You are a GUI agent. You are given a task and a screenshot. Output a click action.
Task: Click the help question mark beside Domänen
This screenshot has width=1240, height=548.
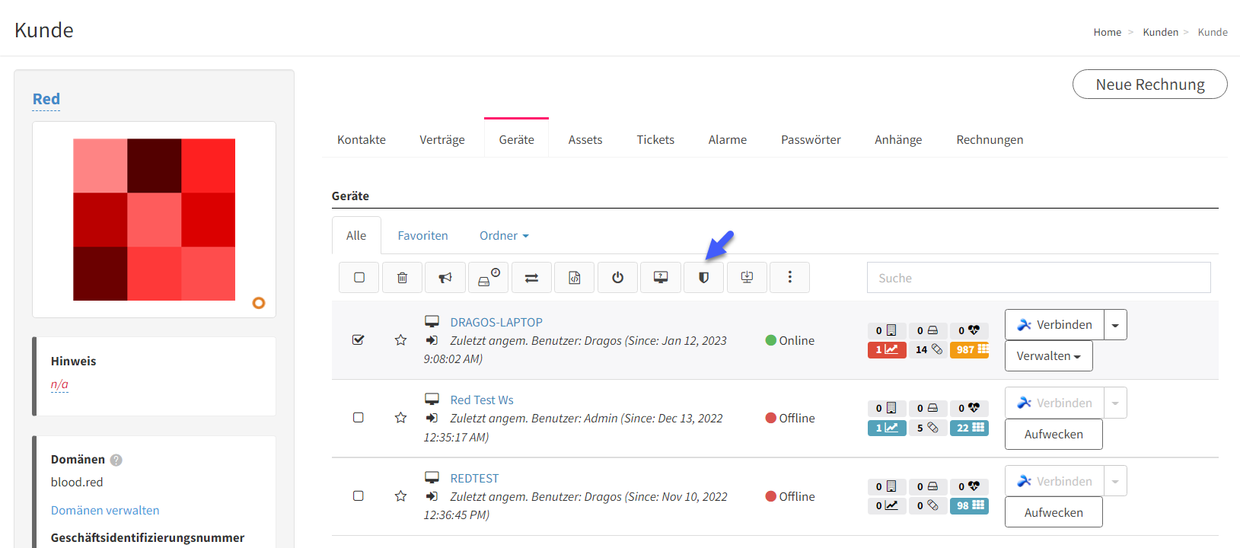(x=116, y=460)
